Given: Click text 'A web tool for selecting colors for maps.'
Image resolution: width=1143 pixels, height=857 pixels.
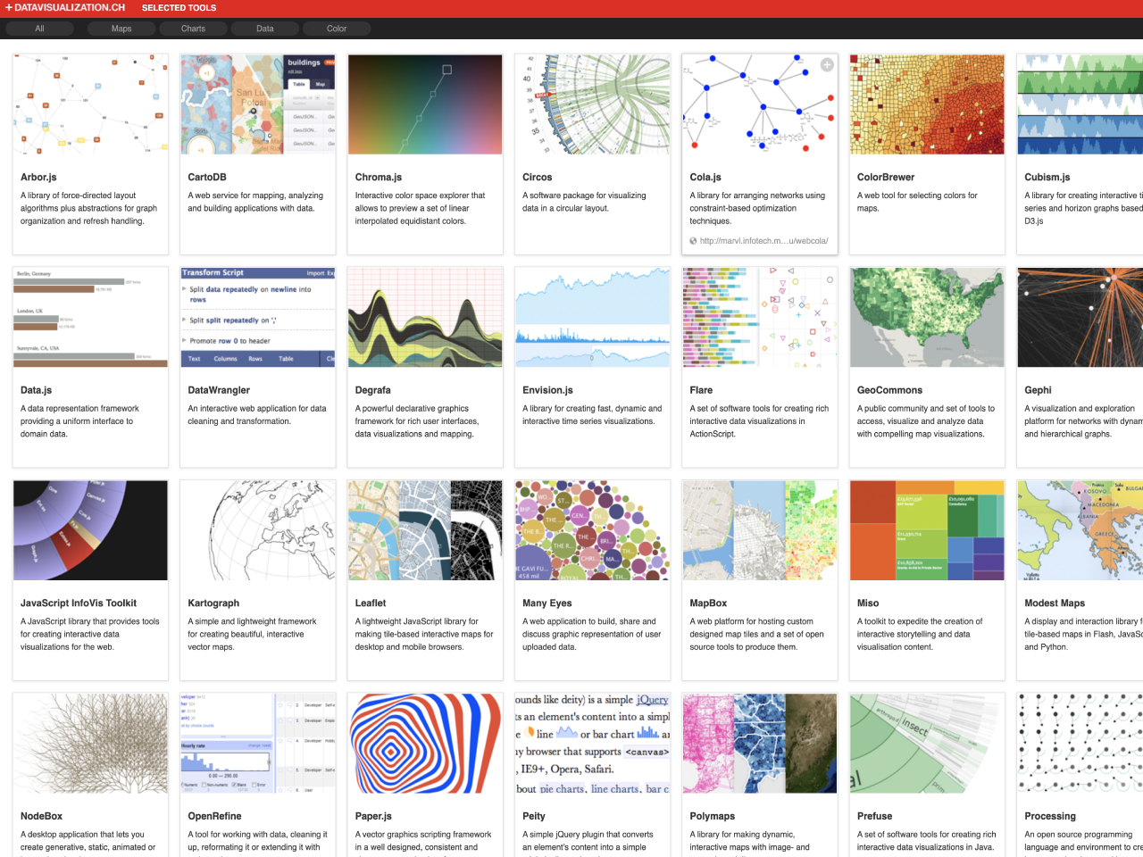Looking at the screenshot, I should 917,202.
